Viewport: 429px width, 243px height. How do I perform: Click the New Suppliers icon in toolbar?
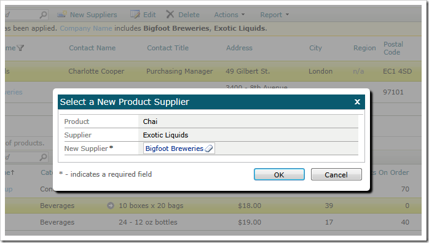coord(62,14)
